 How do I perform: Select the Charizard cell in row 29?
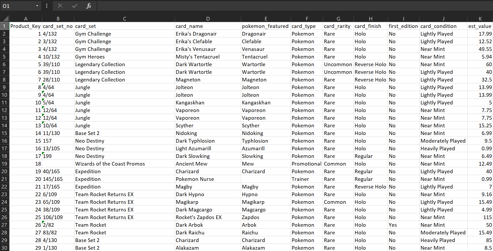(208, 240)
